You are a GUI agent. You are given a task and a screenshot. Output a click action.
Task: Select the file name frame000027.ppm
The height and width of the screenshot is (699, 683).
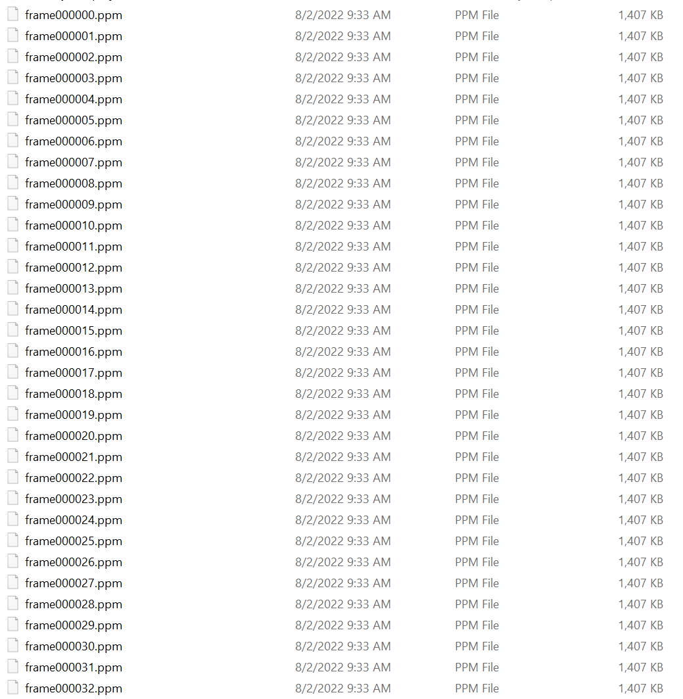click(74, 583)
